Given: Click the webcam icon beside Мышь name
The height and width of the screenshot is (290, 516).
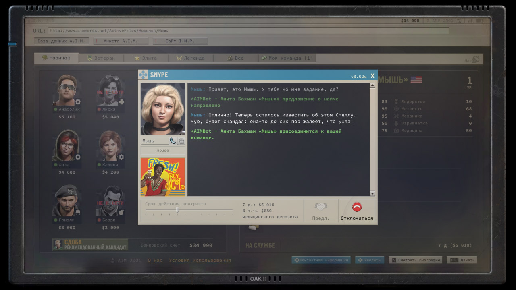Looking at the screenshot, I should [181, 141].
